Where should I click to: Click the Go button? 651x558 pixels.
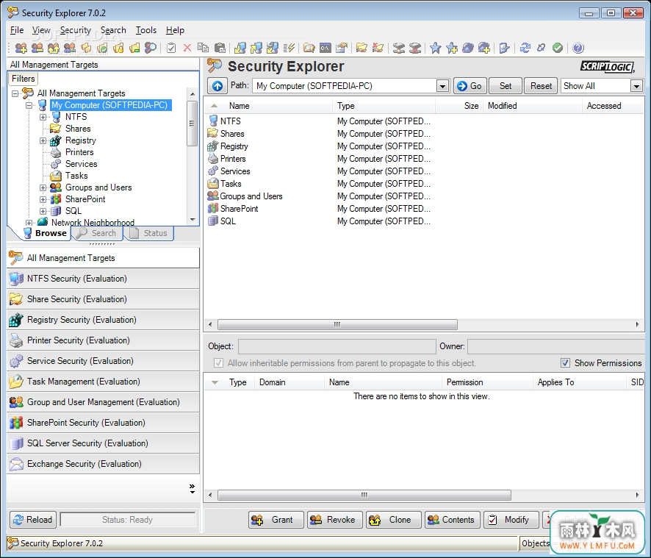point(470,86)
